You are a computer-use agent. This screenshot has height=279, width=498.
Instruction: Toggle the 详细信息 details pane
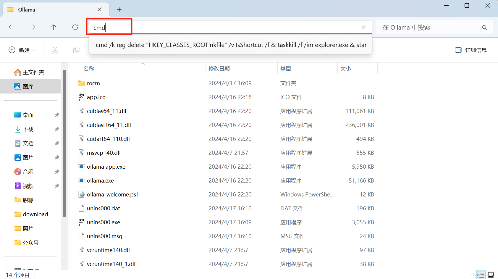[x=471, y=50]
